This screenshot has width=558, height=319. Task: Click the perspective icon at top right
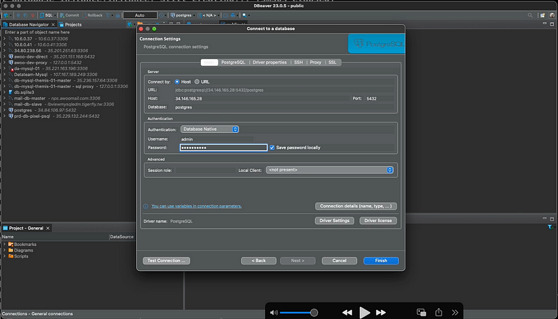[x=543, y=15]
